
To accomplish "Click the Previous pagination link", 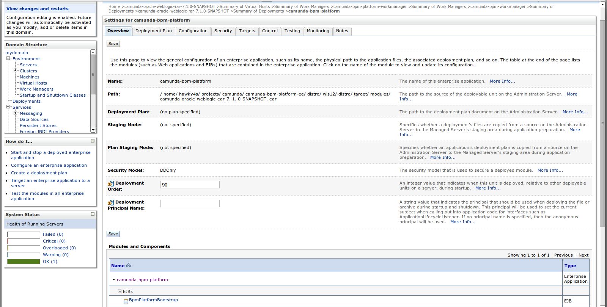I will (x=563, y=255).
